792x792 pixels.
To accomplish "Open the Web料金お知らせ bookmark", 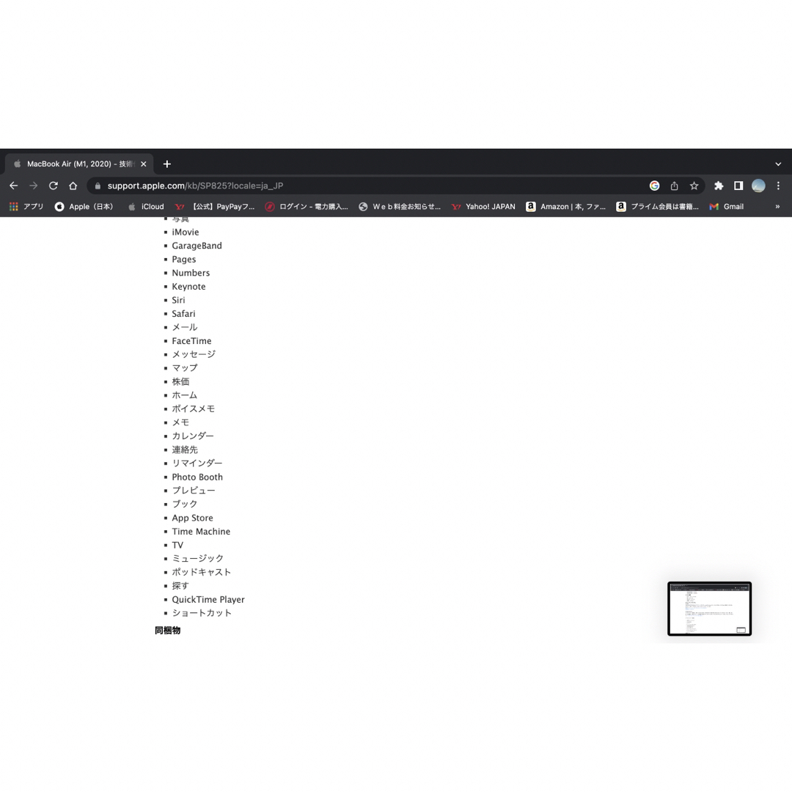I will 400,207.
